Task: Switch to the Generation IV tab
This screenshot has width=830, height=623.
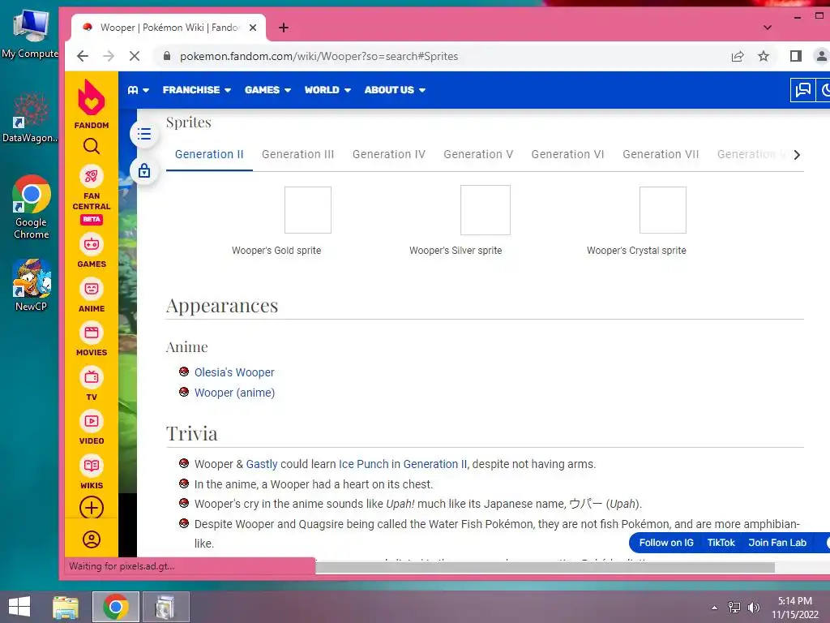Action: 389,155
